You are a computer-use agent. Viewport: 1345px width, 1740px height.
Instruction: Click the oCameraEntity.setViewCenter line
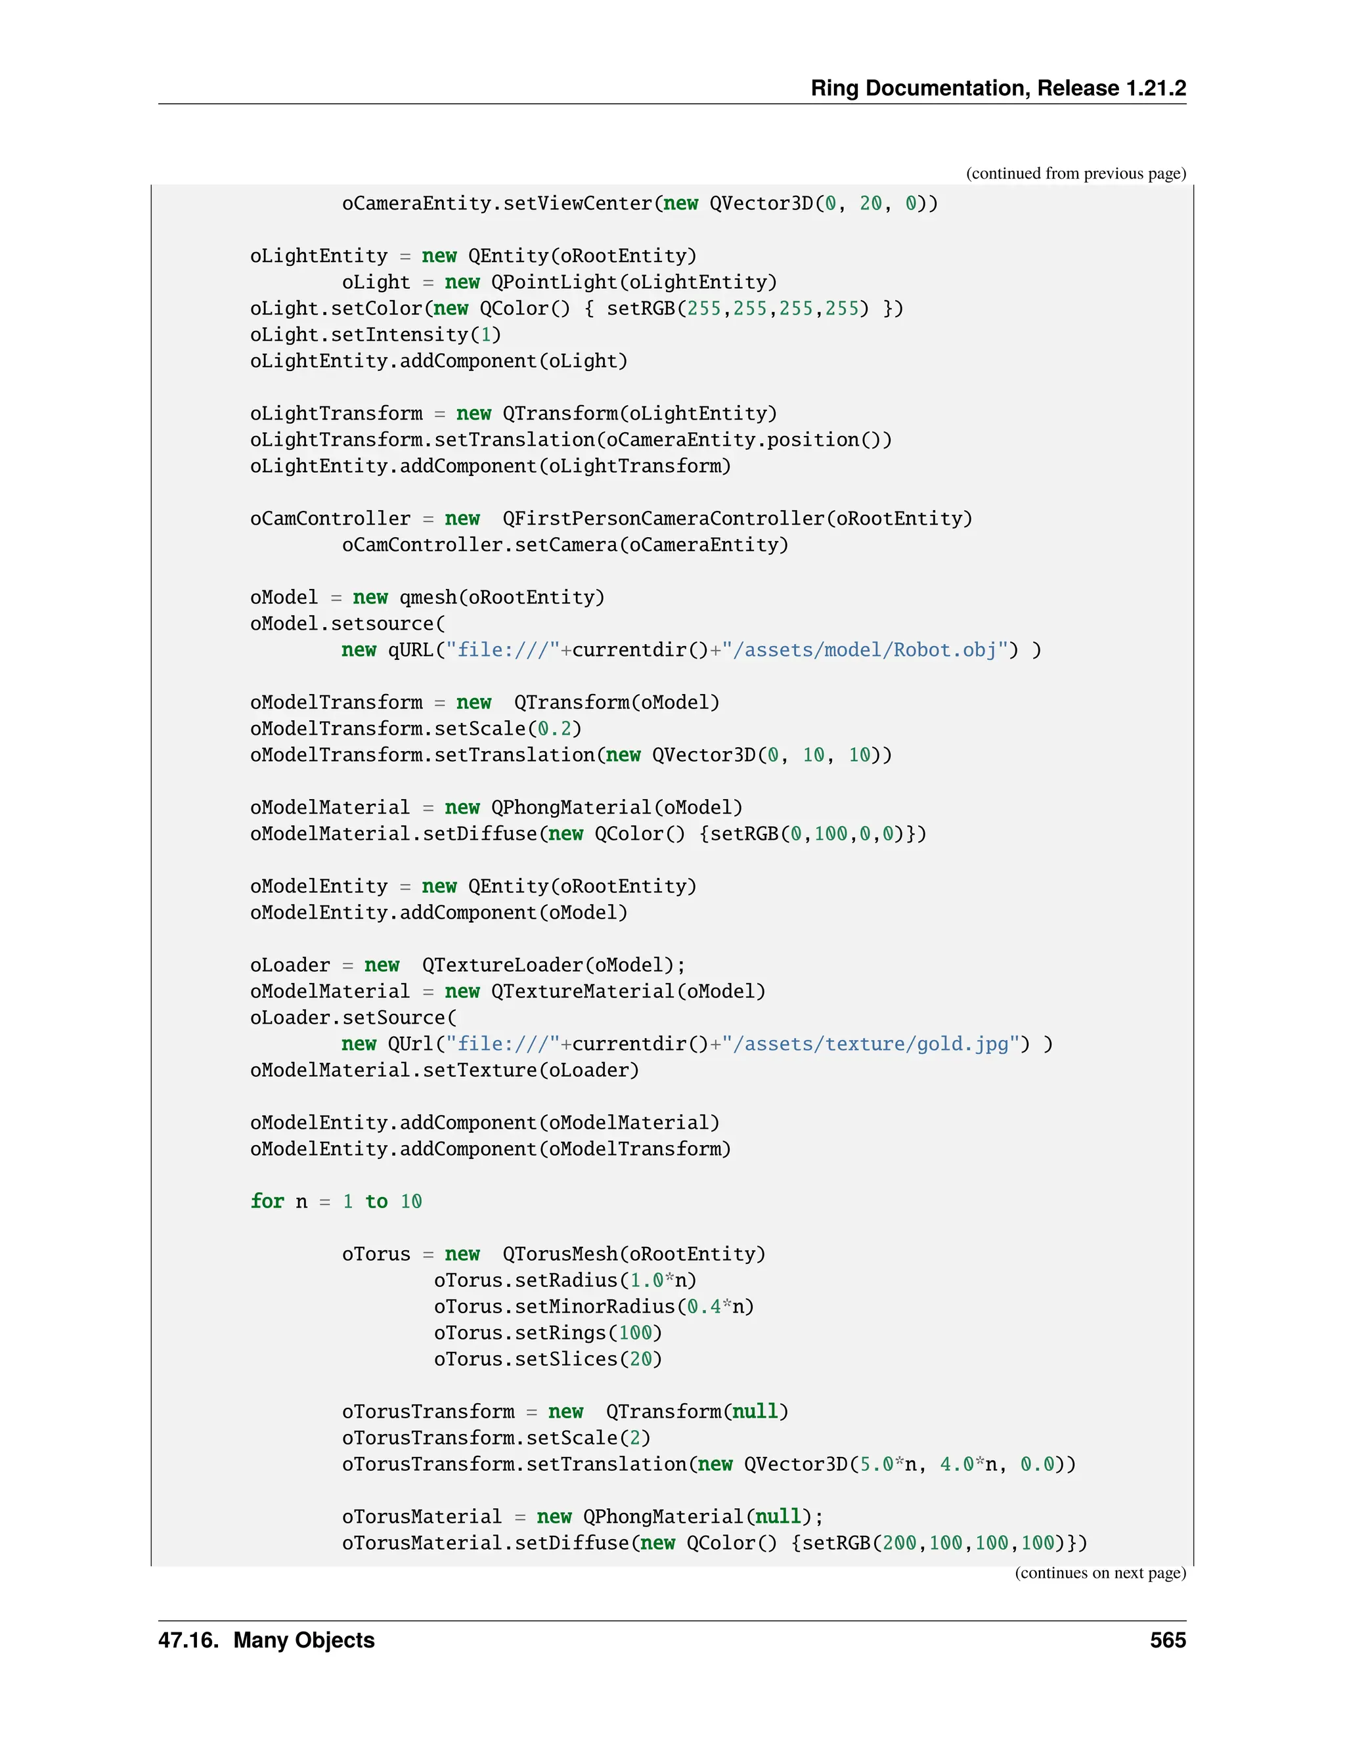coord(640,204)
